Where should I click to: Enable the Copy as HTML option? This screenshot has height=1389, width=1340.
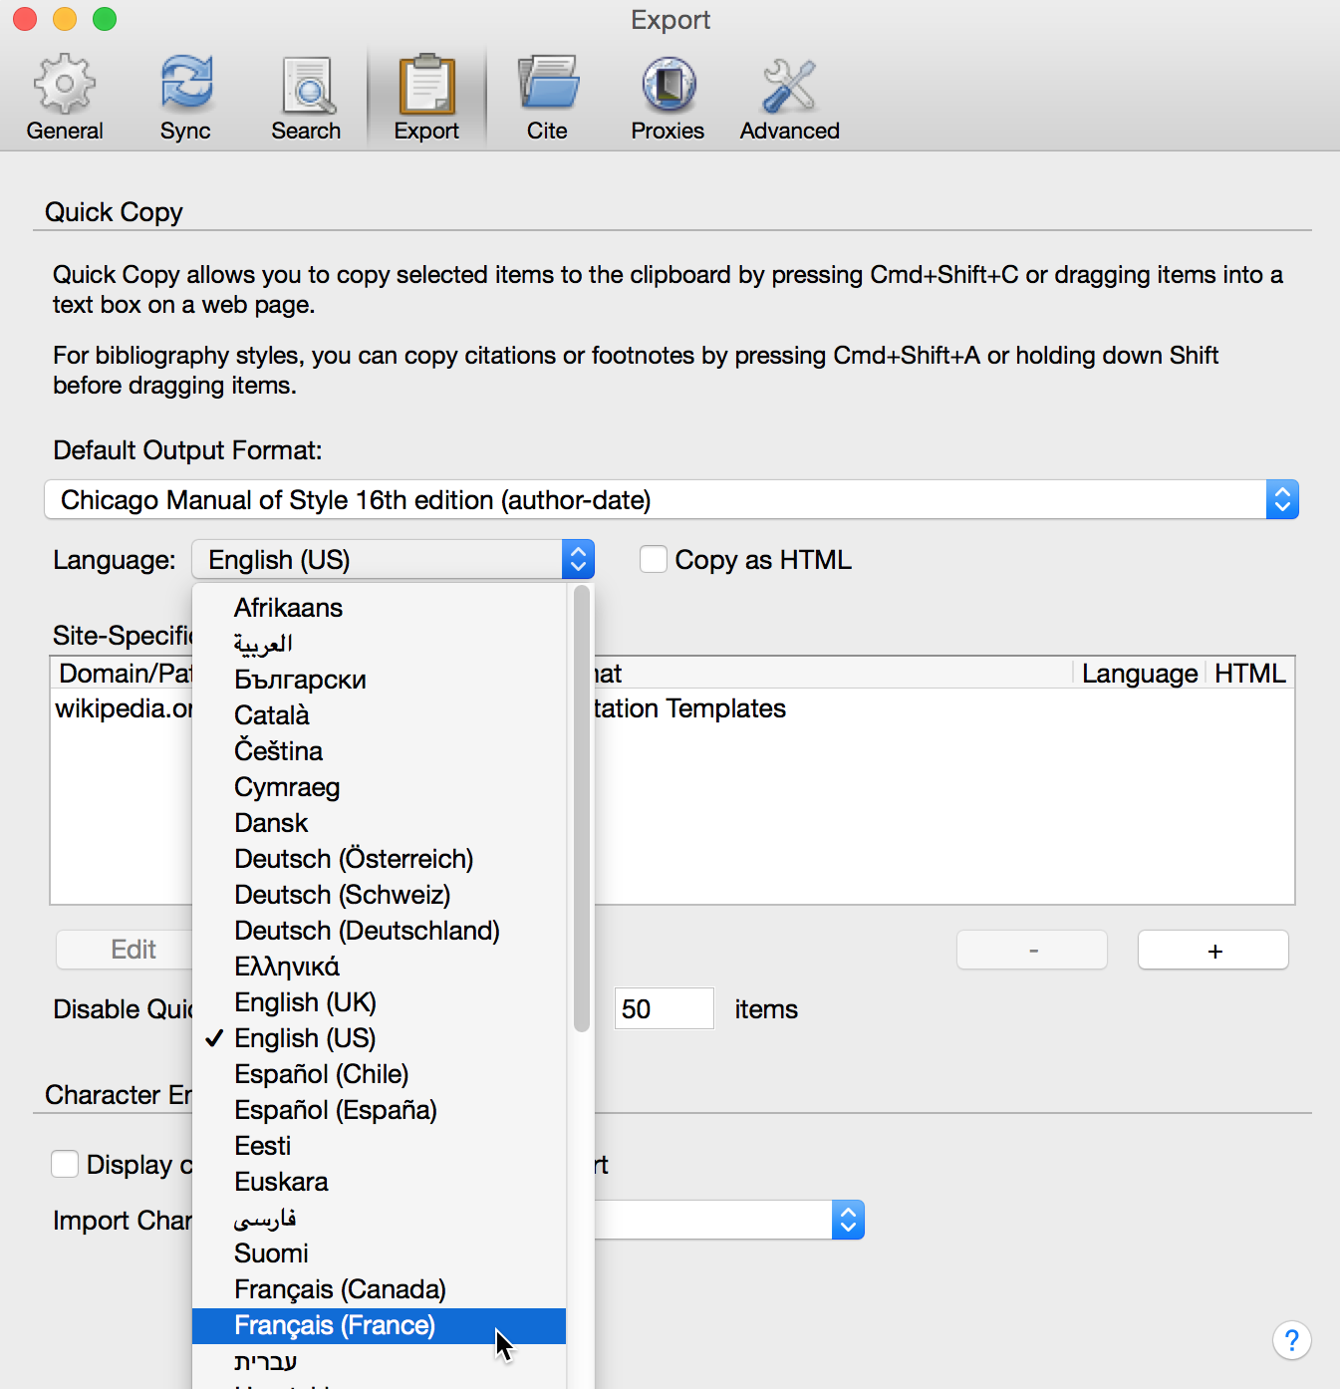click(x=654, y=559)
